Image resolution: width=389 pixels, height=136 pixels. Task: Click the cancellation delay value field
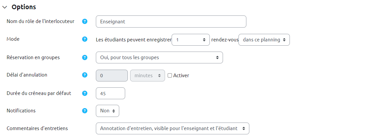[111, 76]
